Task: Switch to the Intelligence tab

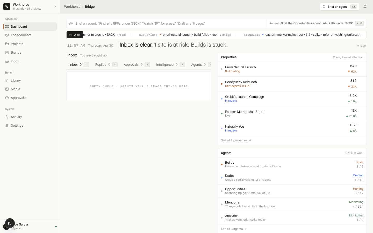Action: (x=170, y=65)
